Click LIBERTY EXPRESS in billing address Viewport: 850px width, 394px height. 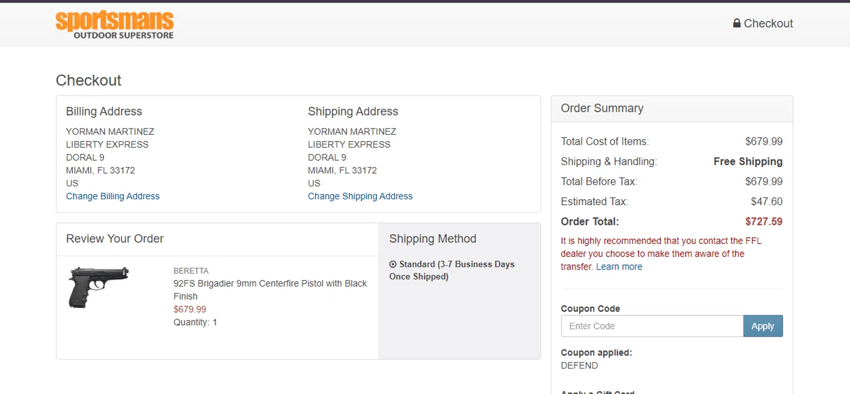pos(107,144)
